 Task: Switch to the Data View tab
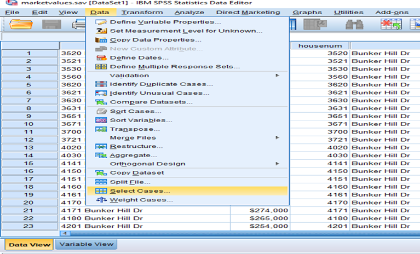click(x=30, y=245)
